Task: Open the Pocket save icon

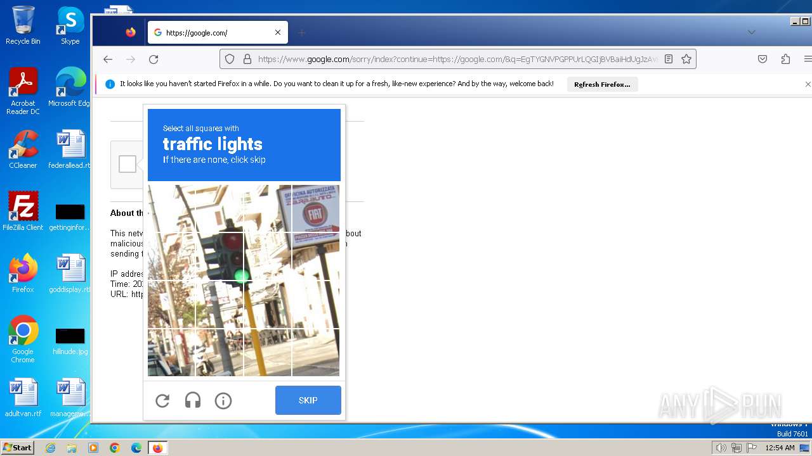Action: pos(763,59)
